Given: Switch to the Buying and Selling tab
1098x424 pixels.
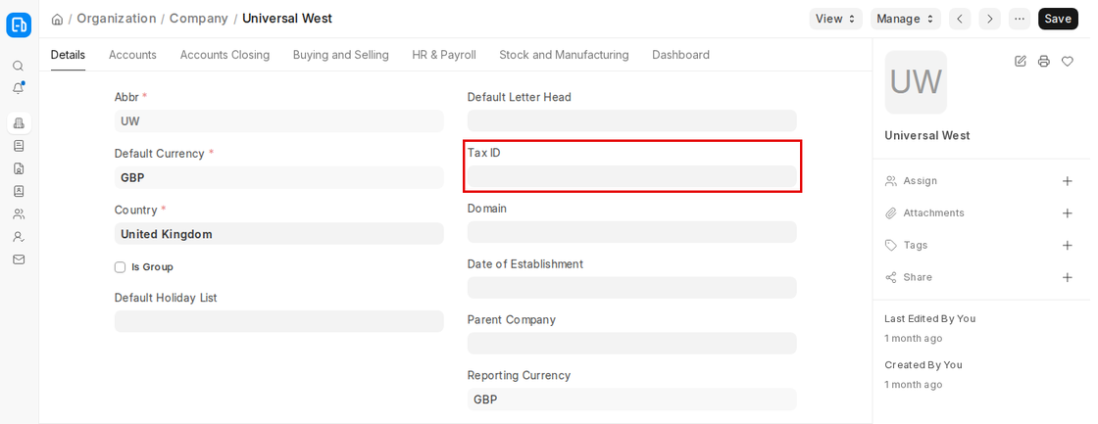Looking at the screenshot, I should (341, 55).
